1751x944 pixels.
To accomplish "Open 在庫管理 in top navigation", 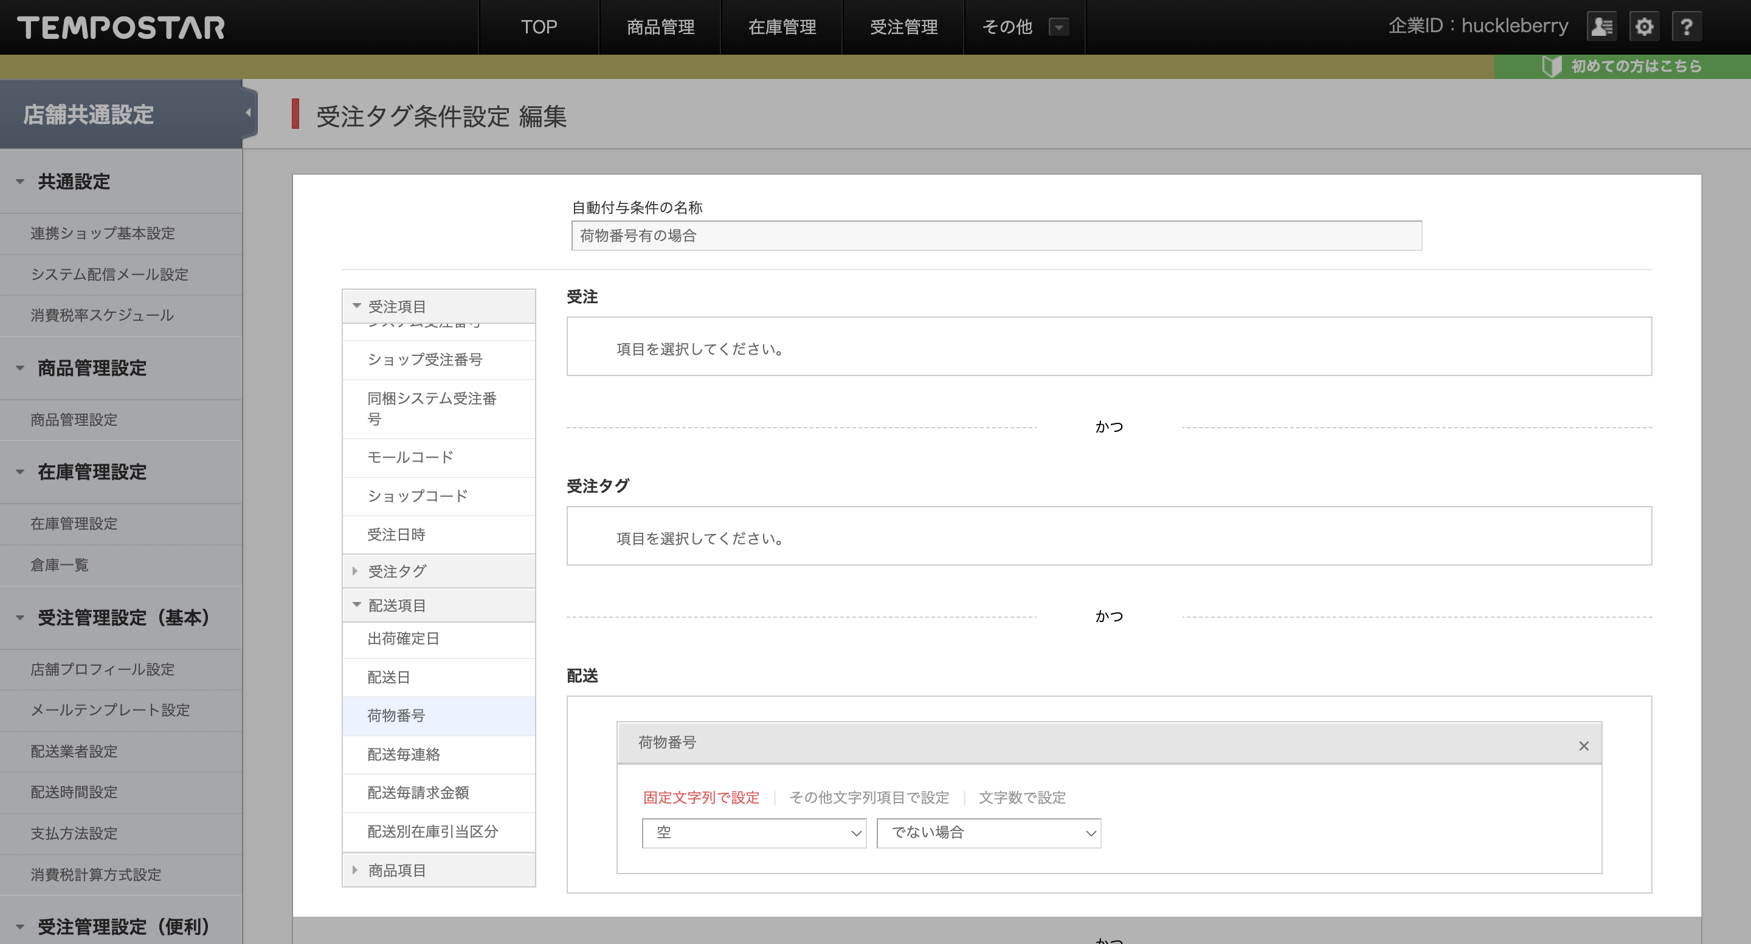I will 782,27.
